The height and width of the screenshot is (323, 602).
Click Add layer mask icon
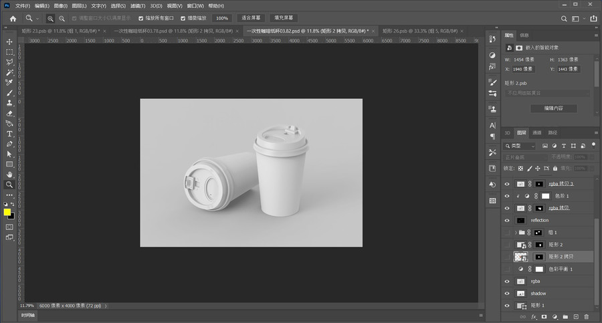[544, 317]
